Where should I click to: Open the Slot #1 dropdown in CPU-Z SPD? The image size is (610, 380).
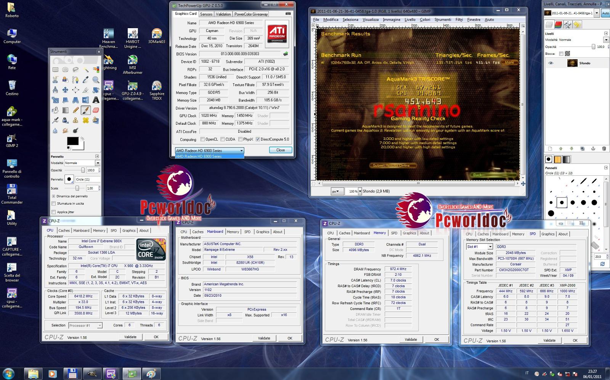point(479,246)
